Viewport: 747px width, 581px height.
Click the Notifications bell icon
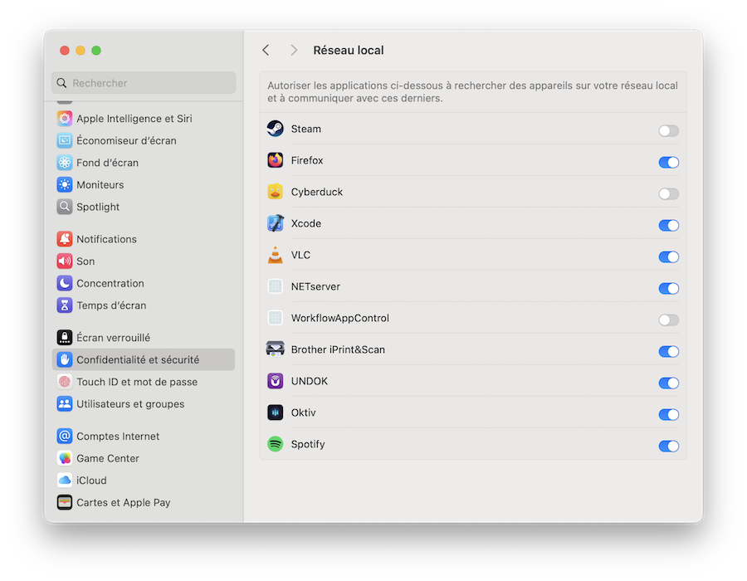[65, 239]
